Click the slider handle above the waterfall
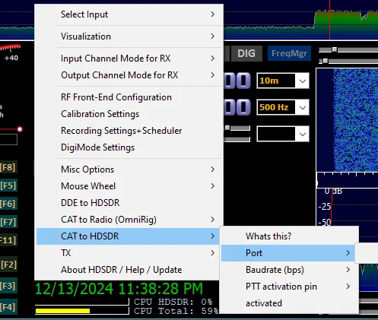 pyautogui.click(x=335, y=49)
